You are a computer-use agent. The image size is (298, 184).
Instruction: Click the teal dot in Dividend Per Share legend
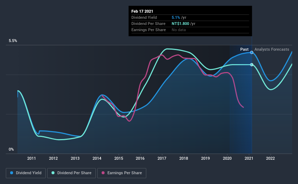53,173
